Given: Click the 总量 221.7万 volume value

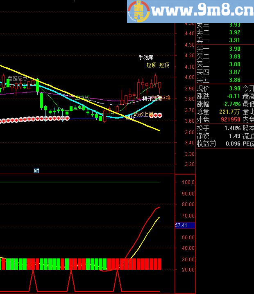Looking at the screenshot, I should pyautogui.click(x=229, y=112).
